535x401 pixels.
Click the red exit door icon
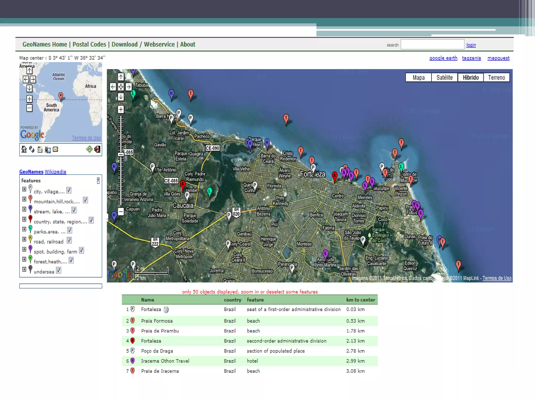coord(97,149)
